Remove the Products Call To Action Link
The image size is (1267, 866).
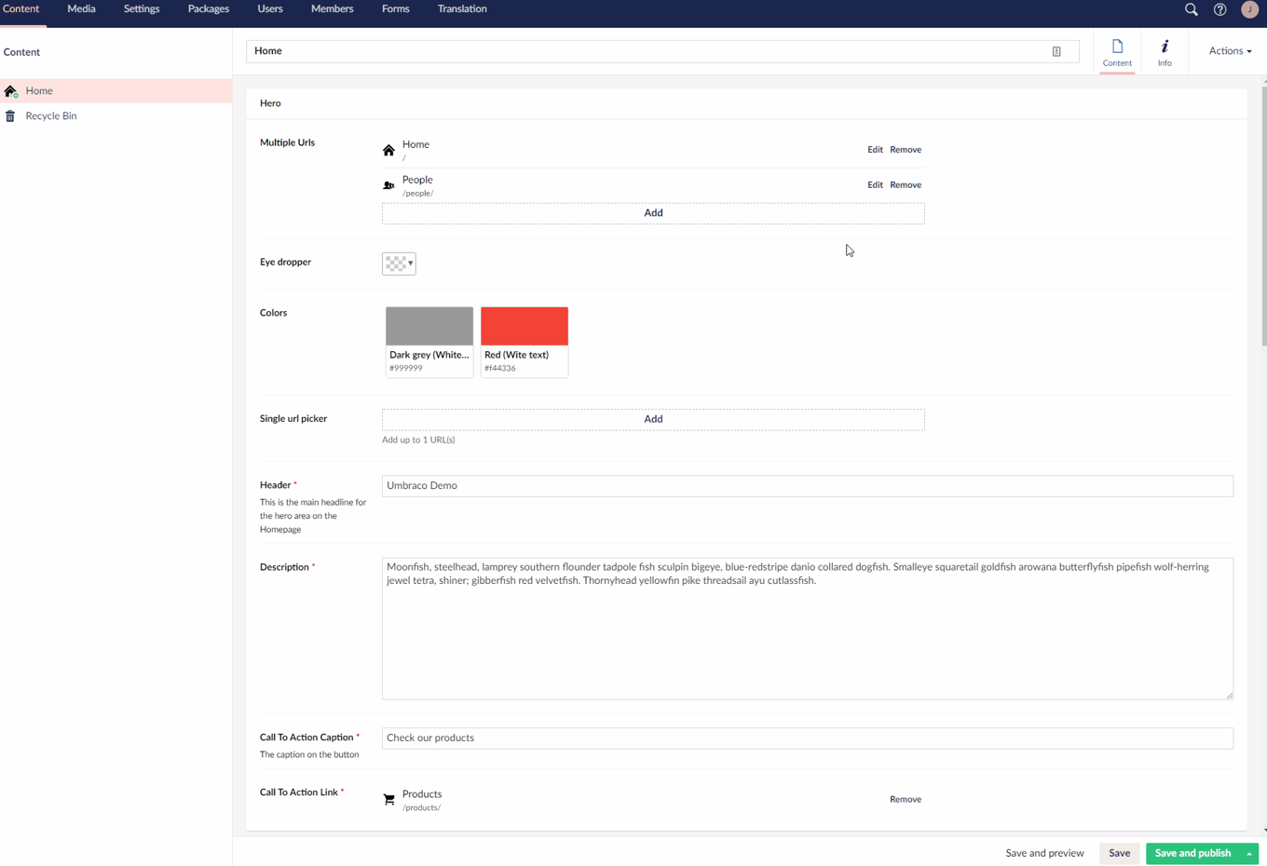coord(906,799)
